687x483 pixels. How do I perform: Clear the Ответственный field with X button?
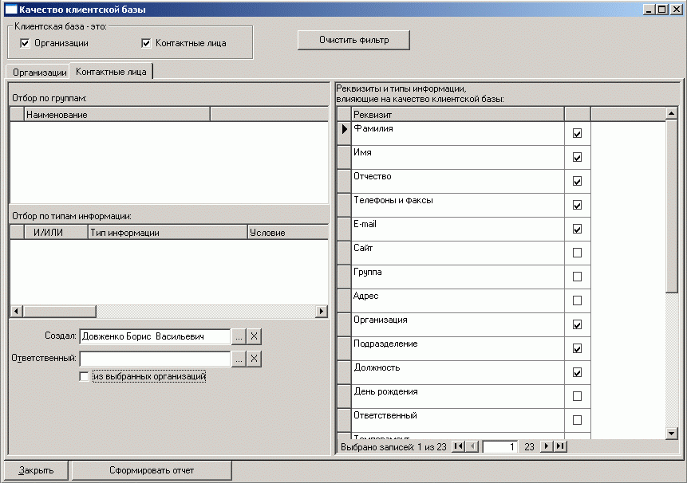pyautogui.click(x=254, y=359)
